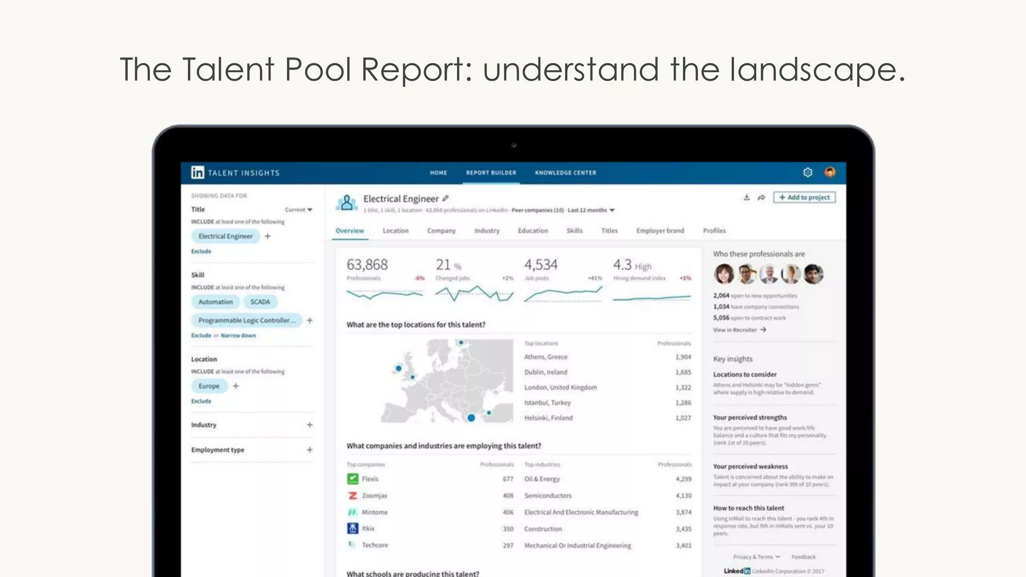Click Exclude under the Title filter
This screenshot has height=577, width=1026.
pos(201,251)
